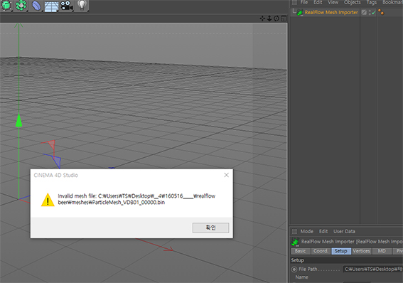Open the Objects menu in Object Manager

coord(352,2)
